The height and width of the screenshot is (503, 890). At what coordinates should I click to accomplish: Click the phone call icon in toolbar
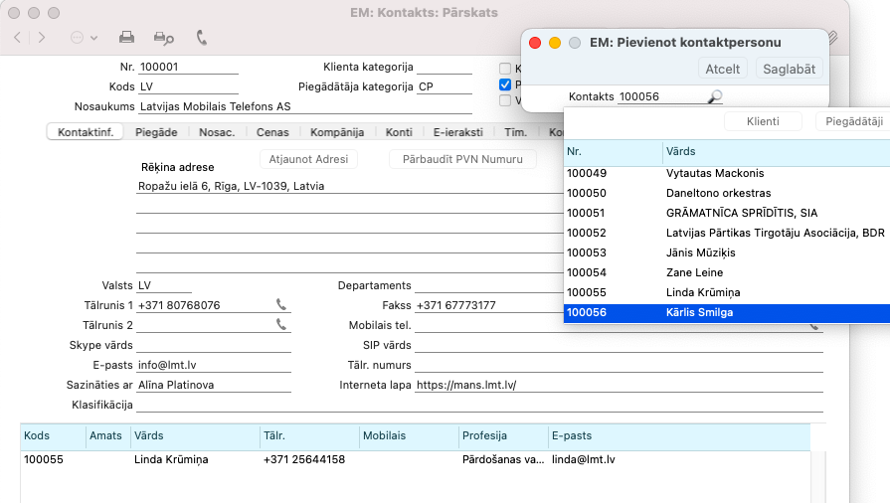[202, 38]
